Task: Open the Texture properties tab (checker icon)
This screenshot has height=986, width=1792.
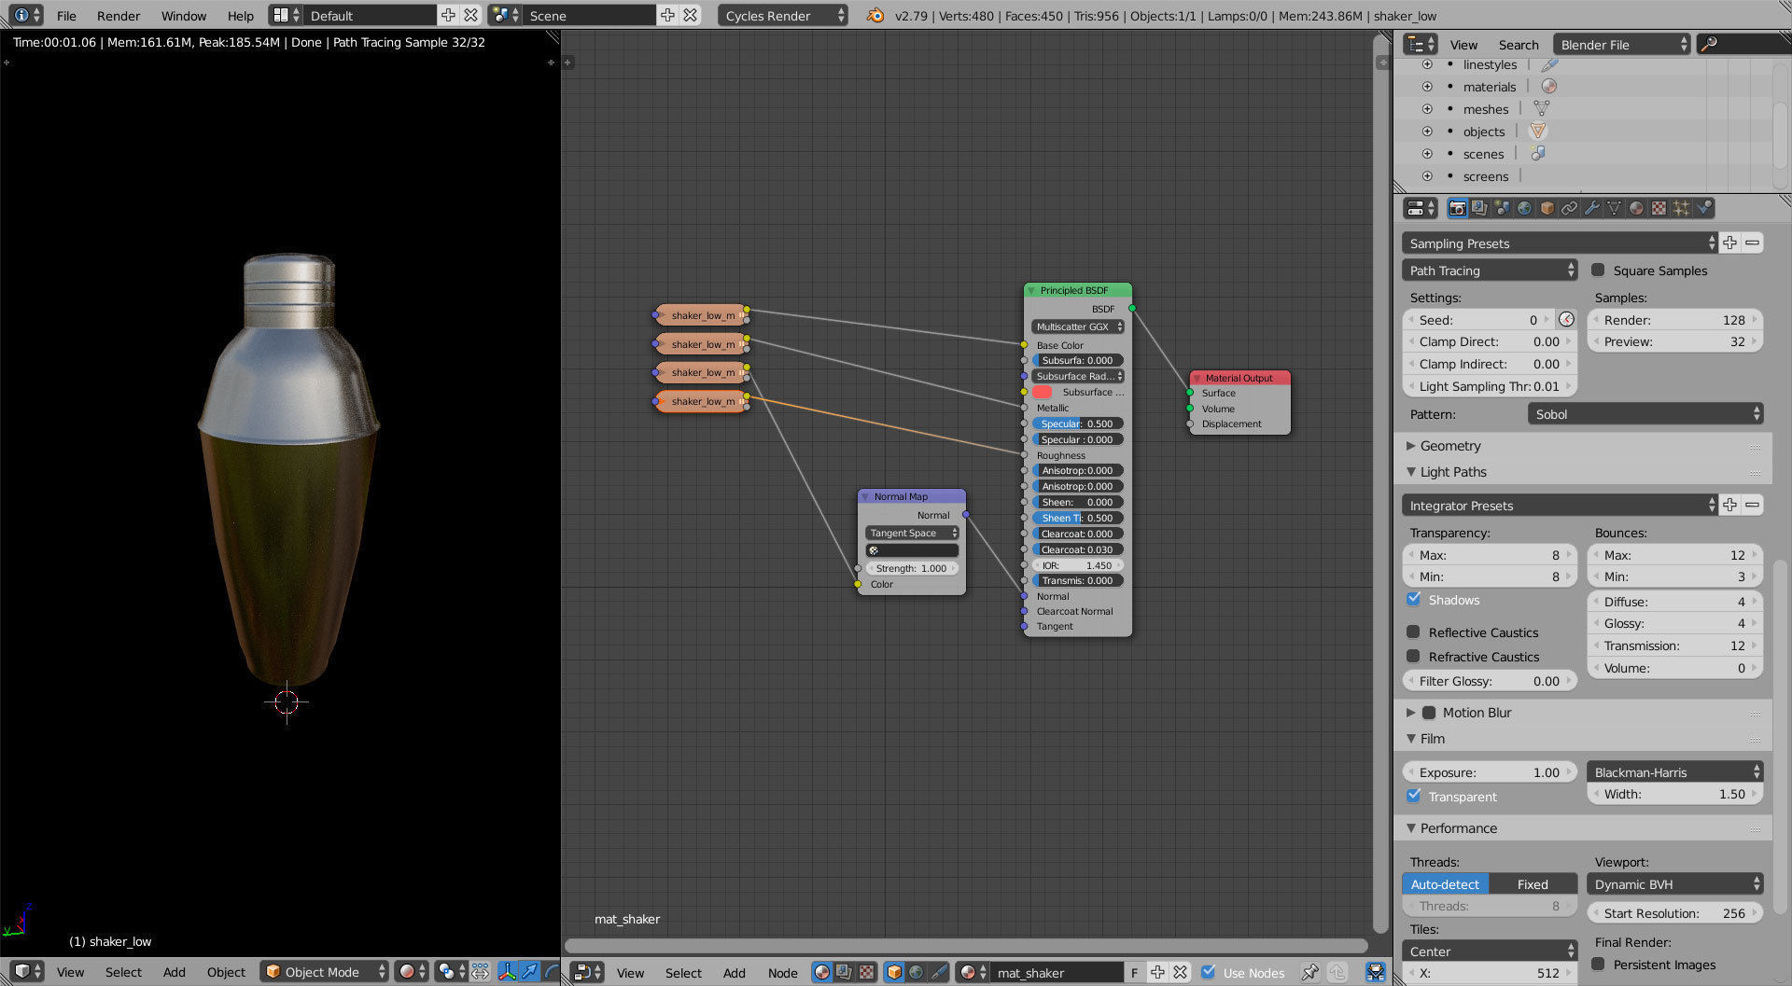Action: coord(1659,208)
